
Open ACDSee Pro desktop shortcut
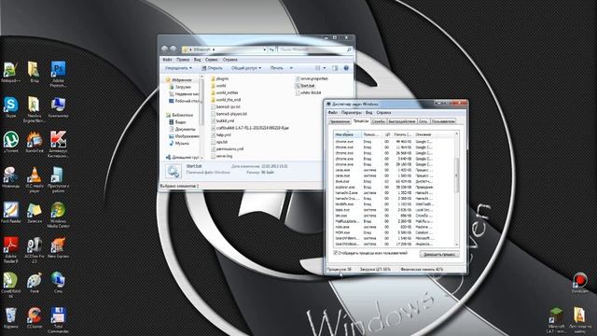pyautogui.click(x=35, y=250)
